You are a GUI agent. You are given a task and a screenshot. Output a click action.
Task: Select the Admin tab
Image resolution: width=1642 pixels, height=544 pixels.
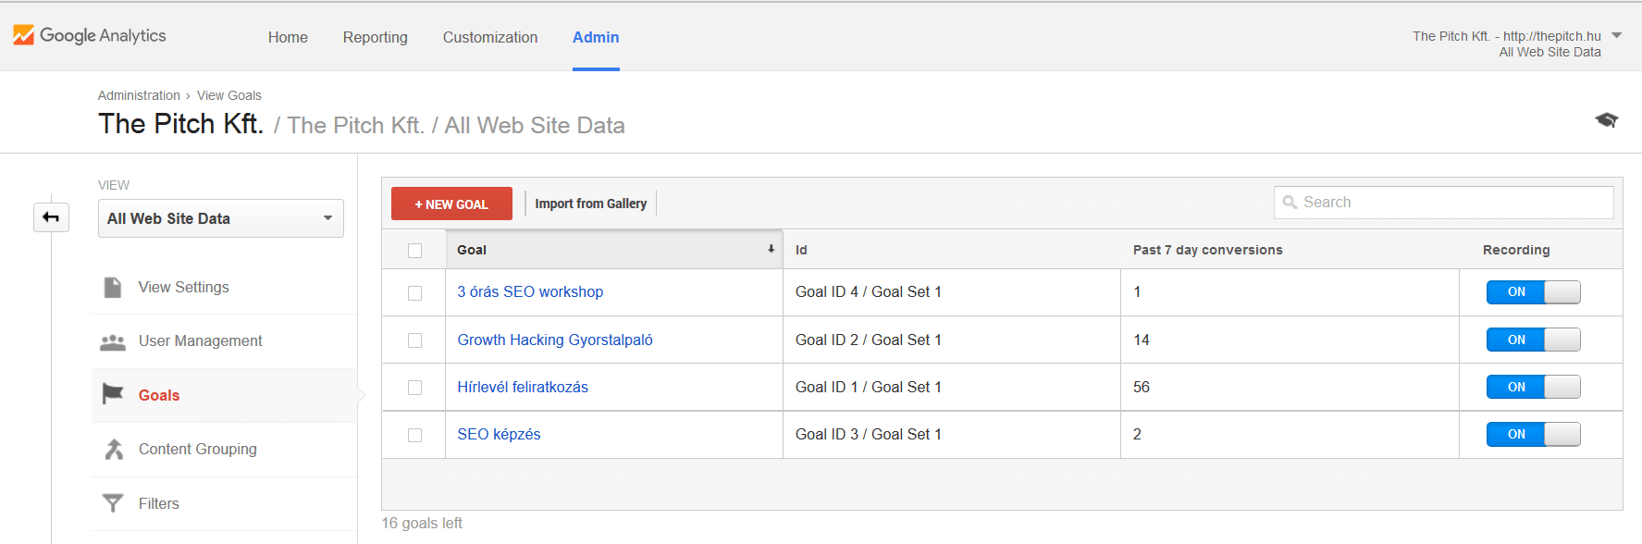596,37
